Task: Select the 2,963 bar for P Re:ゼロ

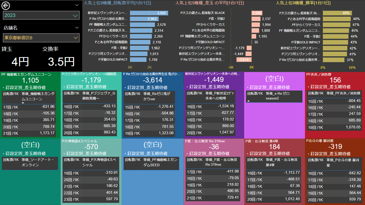Action: coord(144,19)
